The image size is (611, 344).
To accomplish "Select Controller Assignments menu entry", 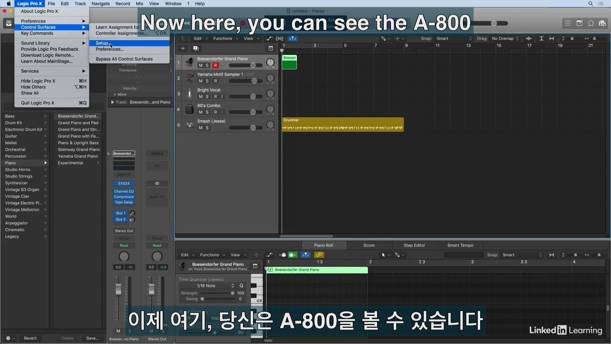I will (129, 33).
